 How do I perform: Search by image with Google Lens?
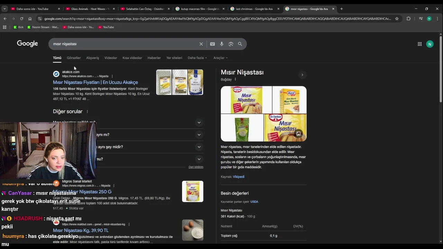231,44
